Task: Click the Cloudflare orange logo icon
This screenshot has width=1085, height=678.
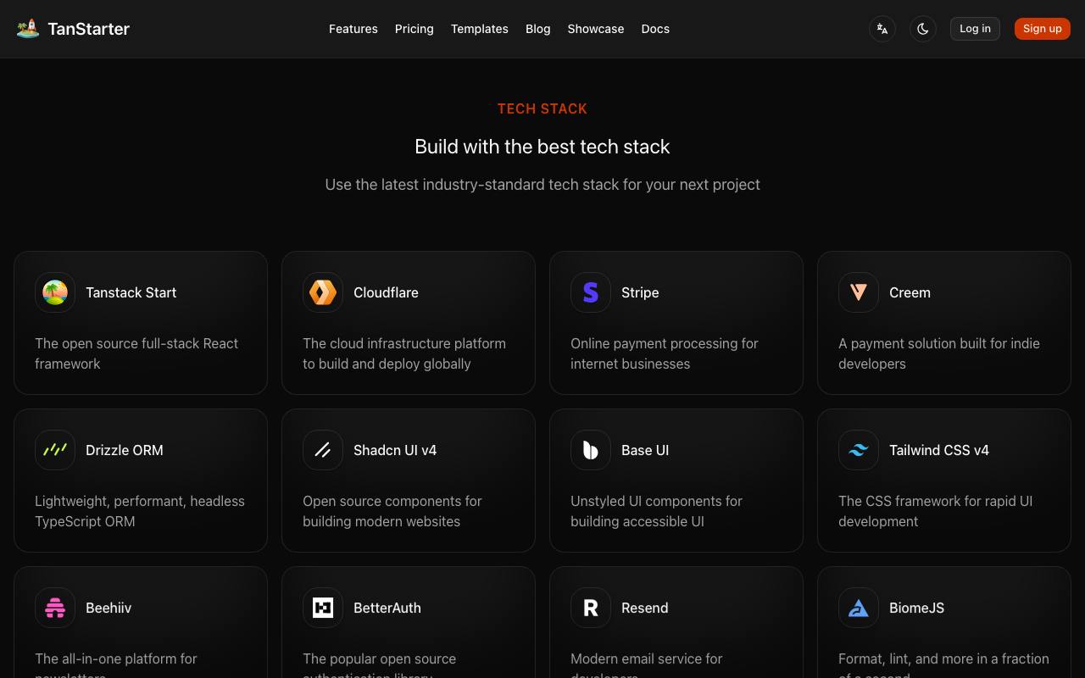Action: click(x=323, y=292)
